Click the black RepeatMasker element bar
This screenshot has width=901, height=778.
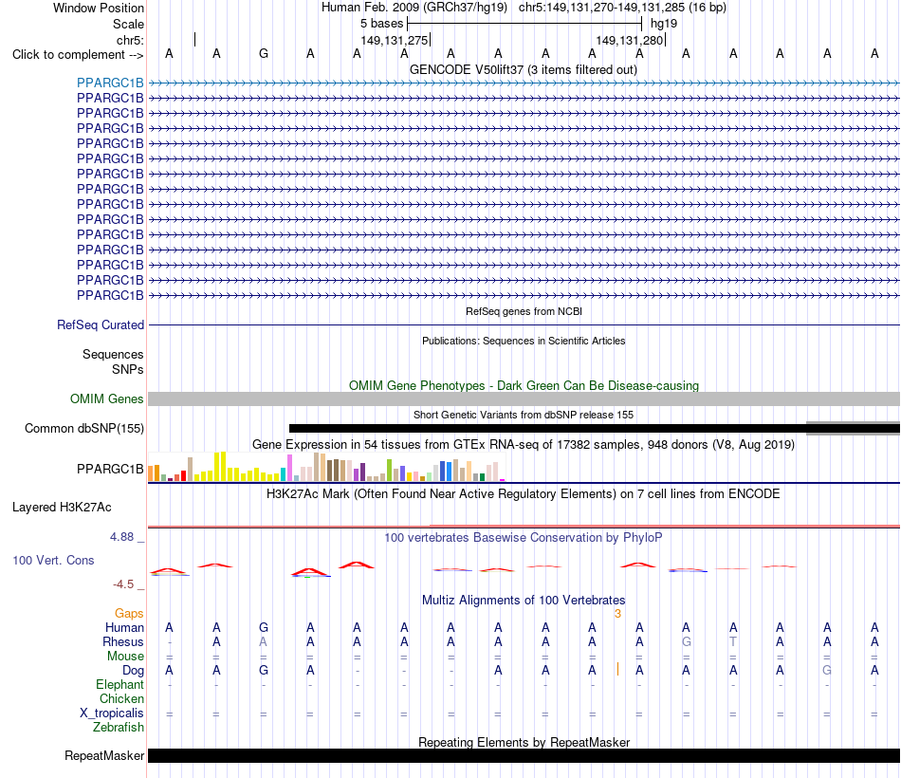(524, 755)
